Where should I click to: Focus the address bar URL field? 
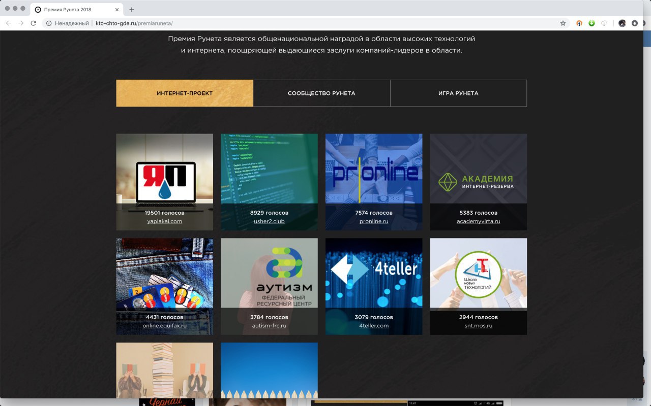pyautogui.click(x=305, y=23)
